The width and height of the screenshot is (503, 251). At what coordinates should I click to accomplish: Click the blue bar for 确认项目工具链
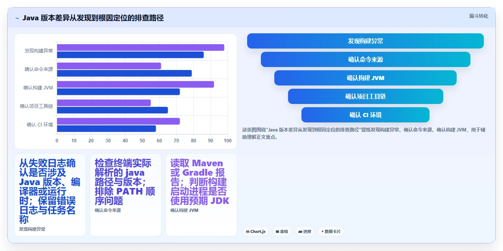click(113, 110)
